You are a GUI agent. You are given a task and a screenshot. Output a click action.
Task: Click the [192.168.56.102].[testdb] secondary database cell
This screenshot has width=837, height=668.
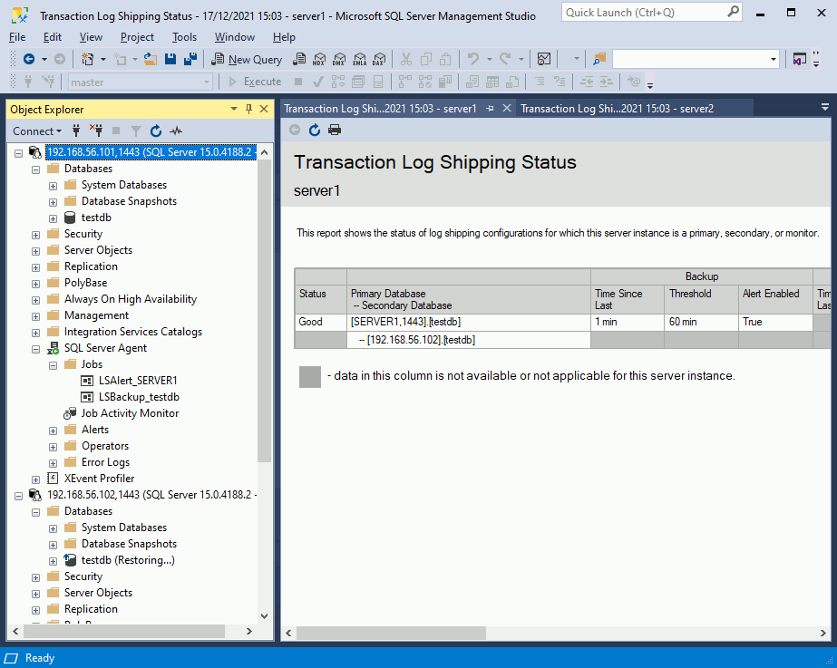click(x=468, y=339)
